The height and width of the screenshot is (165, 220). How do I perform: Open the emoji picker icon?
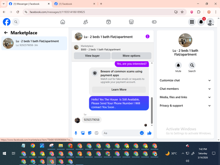[142, 133]
